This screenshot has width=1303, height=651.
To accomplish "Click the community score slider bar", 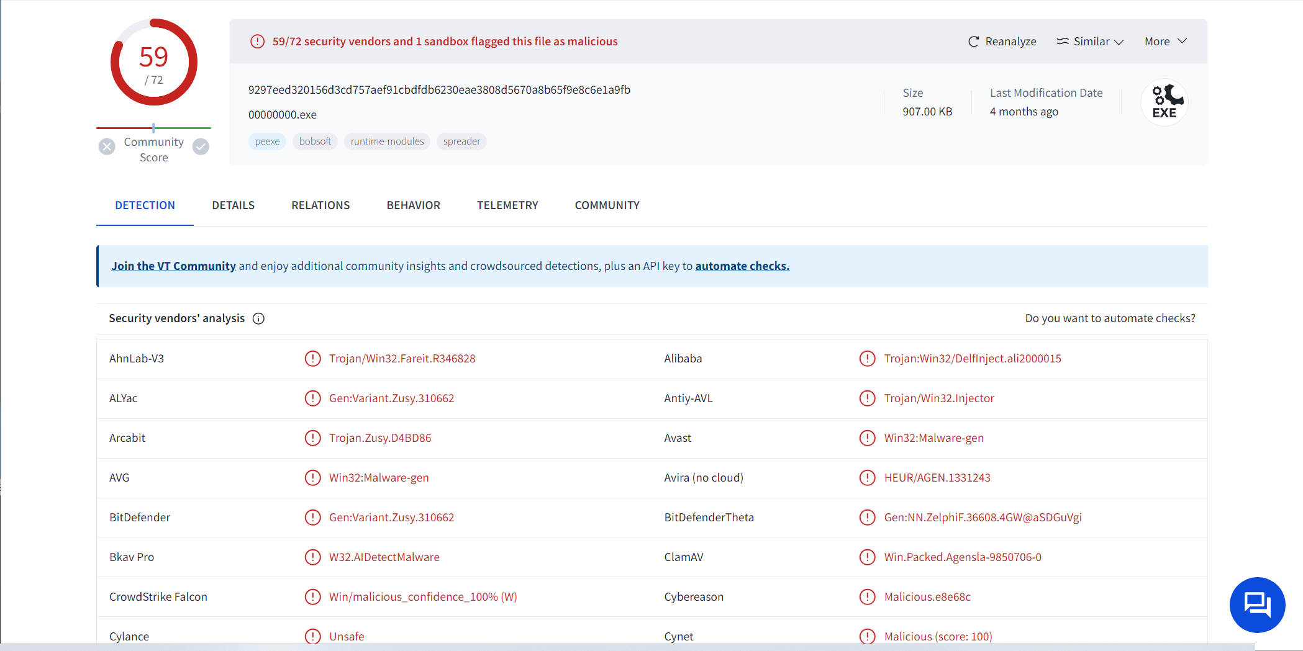I will (x=153, y=128).
